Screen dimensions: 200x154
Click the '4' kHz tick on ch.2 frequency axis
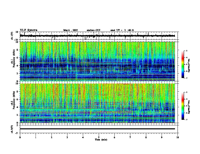point(18,107)
